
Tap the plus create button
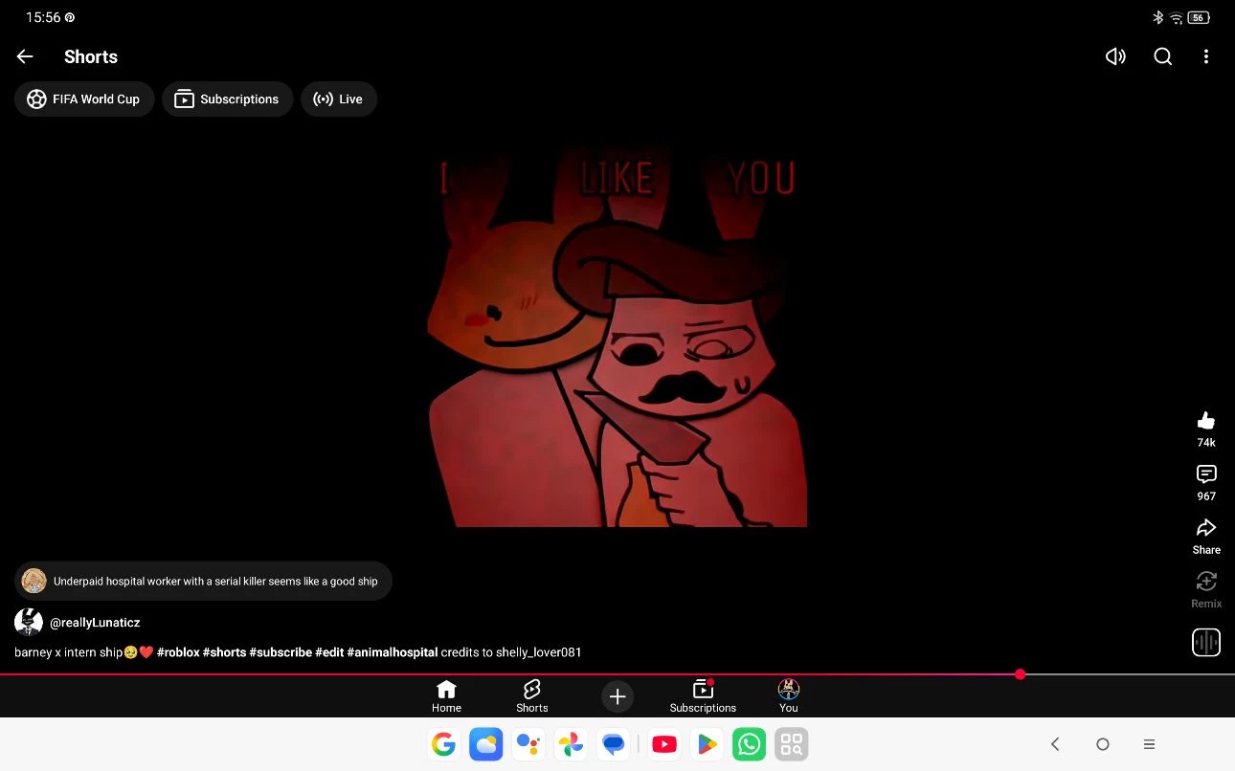617,697
